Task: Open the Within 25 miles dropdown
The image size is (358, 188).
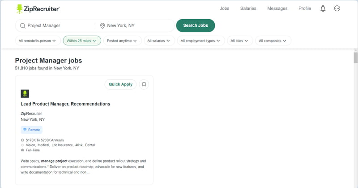Action: pyautogui.click(x=82, y=41)
